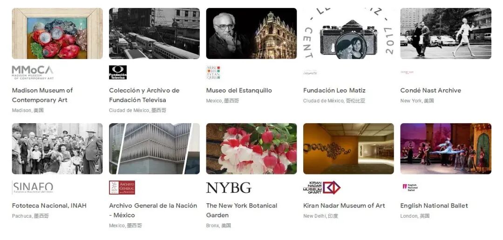503x240 pixels.
Task: View the ballet stage performance thumbnail
Action: pyautogui.click(x=446, y=149)
